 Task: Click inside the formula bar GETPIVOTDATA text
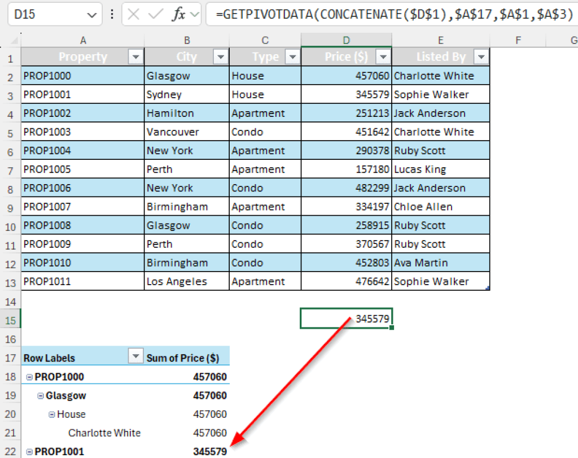(395, 15)
